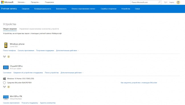185x105 pixels.
Task: Click the user avatar under Windows phone
Action: (x=9, y=57)
